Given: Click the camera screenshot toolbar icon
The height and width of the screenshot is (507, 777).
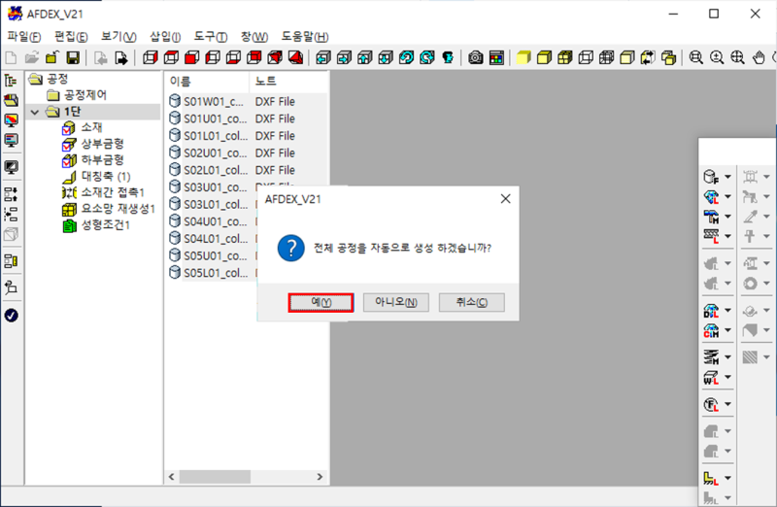Looking at the screenshot, I should tap(476, 58).
